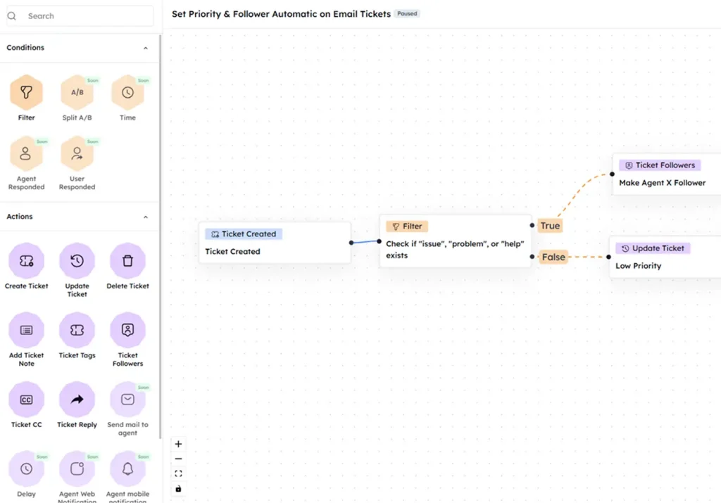Pick the Update Ticket action icon in sidebar
The height and width of the screenshot is (503, 721).
click(x=77, y=261)
